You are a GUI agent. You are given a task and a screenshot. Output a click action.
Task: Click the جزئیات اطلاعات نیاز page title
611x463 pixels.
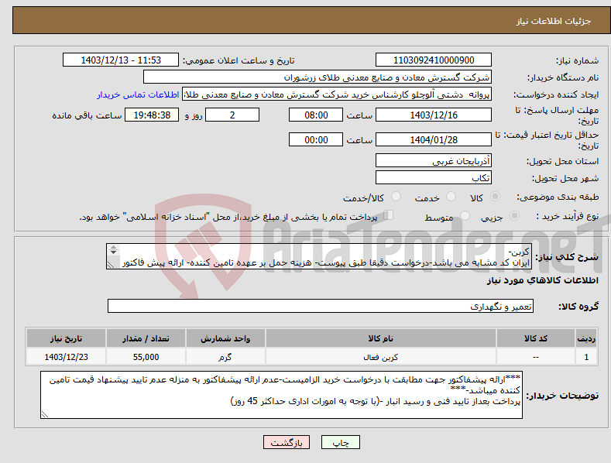[554, 21]
